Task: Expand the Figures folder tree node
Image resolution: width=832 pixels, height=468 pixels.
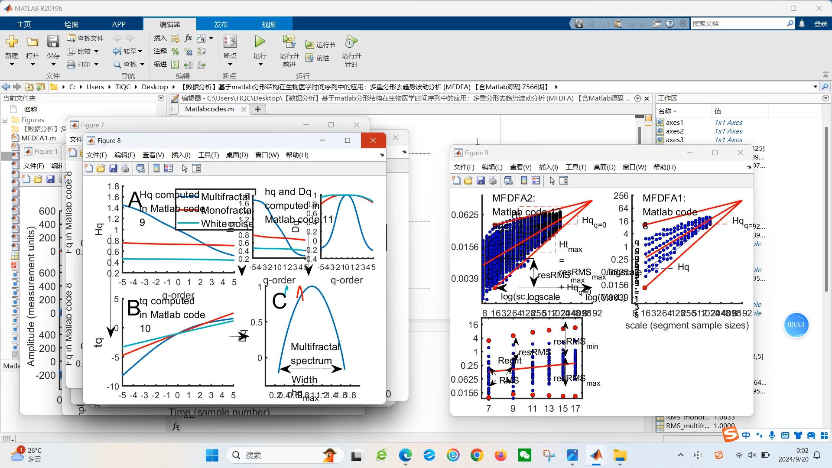Action: (5, 120)
